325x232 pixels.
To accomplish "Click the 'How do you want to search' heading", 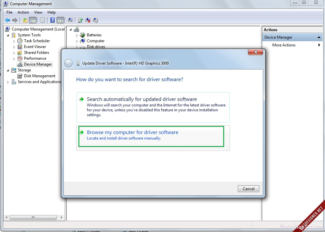I will [130, 79].
